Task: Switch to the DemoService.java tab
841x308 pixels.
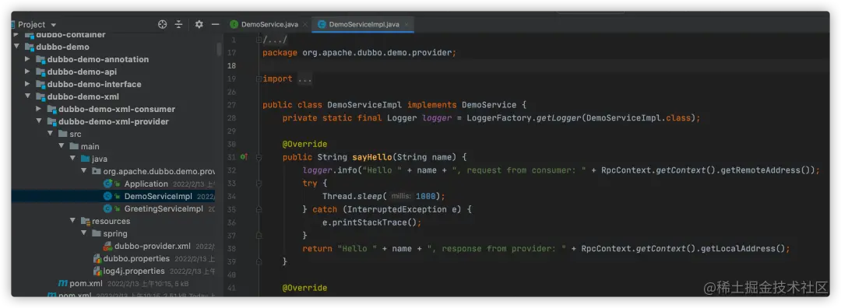Action: pos(270,25)
